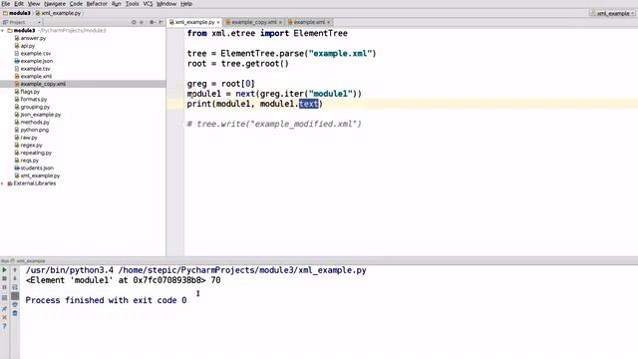
Task: Click collapse all icon in Project panel
Action: click(142, 22)
